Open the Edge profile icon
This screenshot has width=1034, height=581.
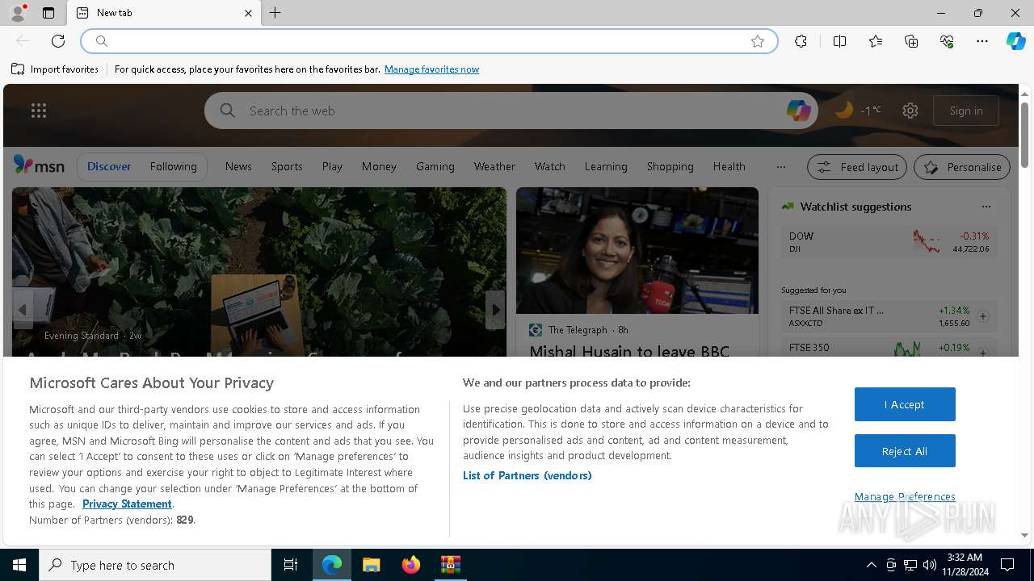click(x=18, y=13)
